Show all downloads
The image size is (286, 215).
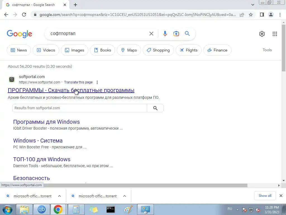[x=265, y=196]
